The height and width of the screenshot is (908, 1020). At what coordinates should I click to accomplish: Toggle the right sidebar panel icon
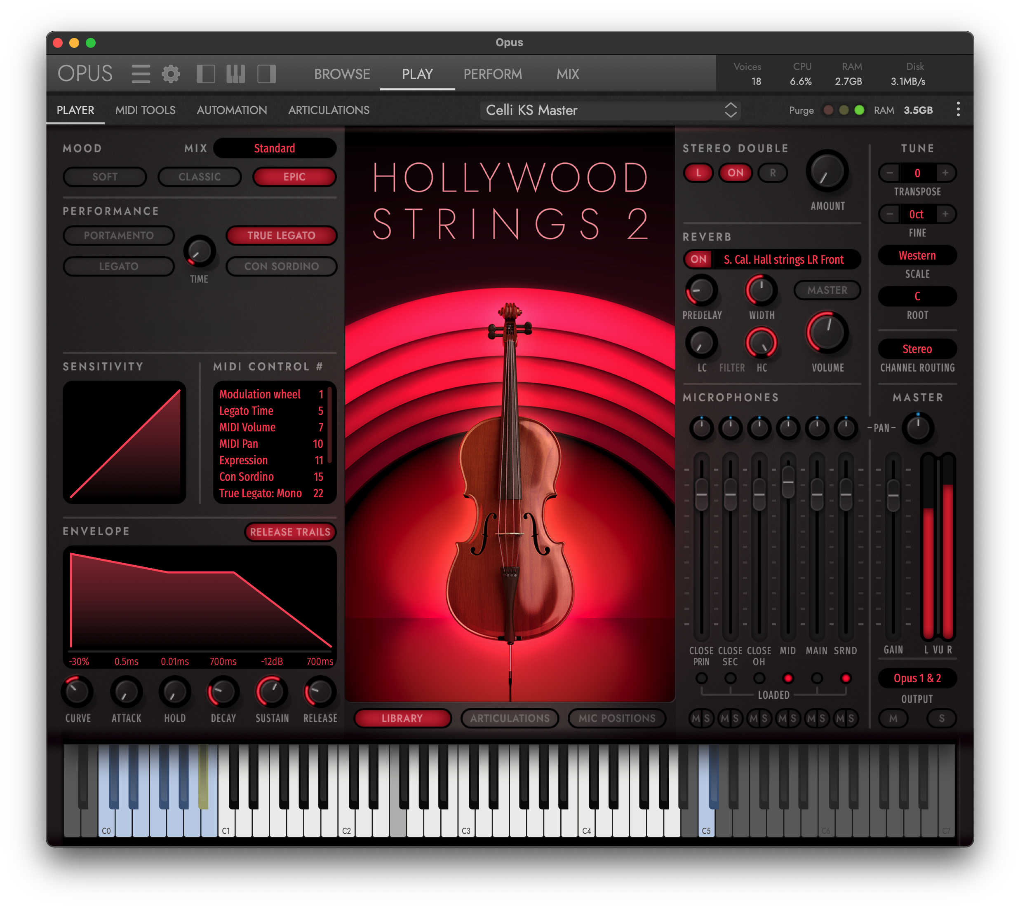tap(267, 74)
